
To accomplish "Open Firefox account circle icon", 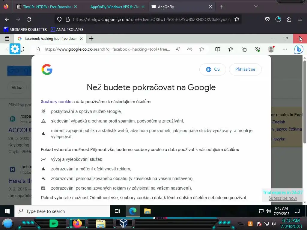I will [x=278, y=19].
